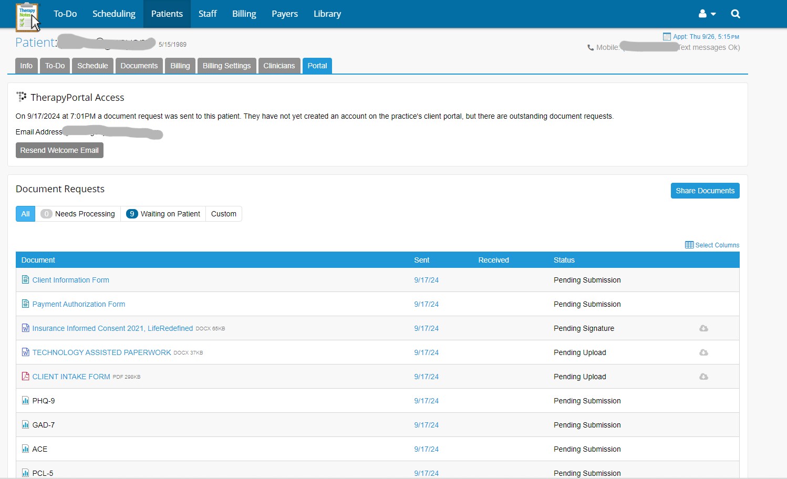Click the sent date for Client Information Form

click(x=426, y=280)
